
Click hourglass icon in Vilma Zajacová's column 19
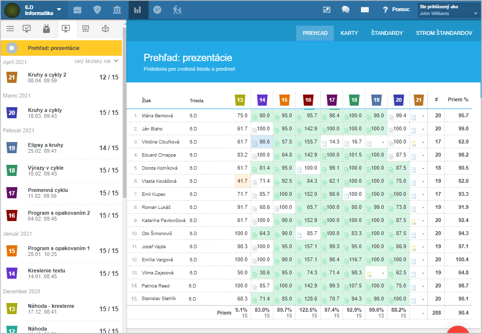(369, 274)
